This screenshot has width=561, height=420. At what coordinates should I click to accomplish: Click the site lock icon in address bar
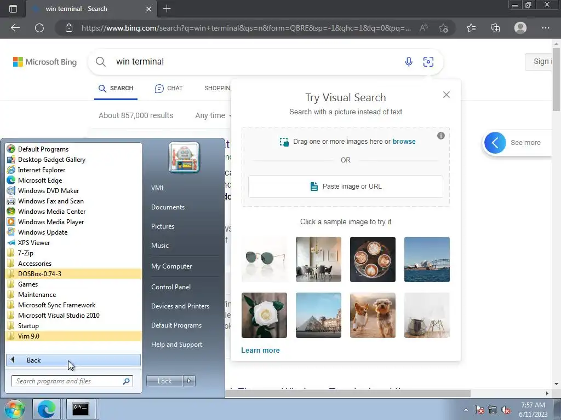(x=69, y=28)
